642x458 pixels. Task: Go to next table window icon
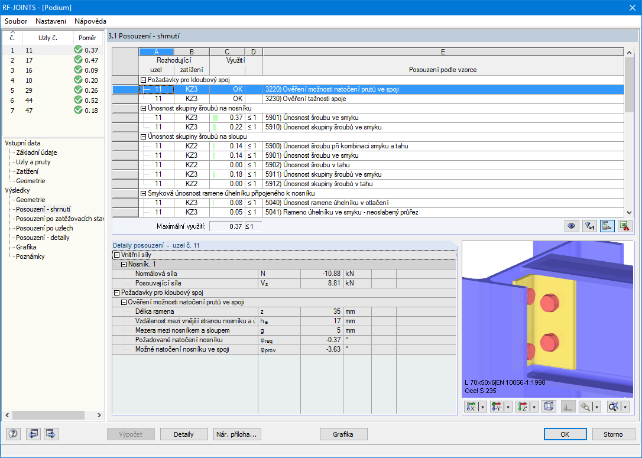(51, 434)
